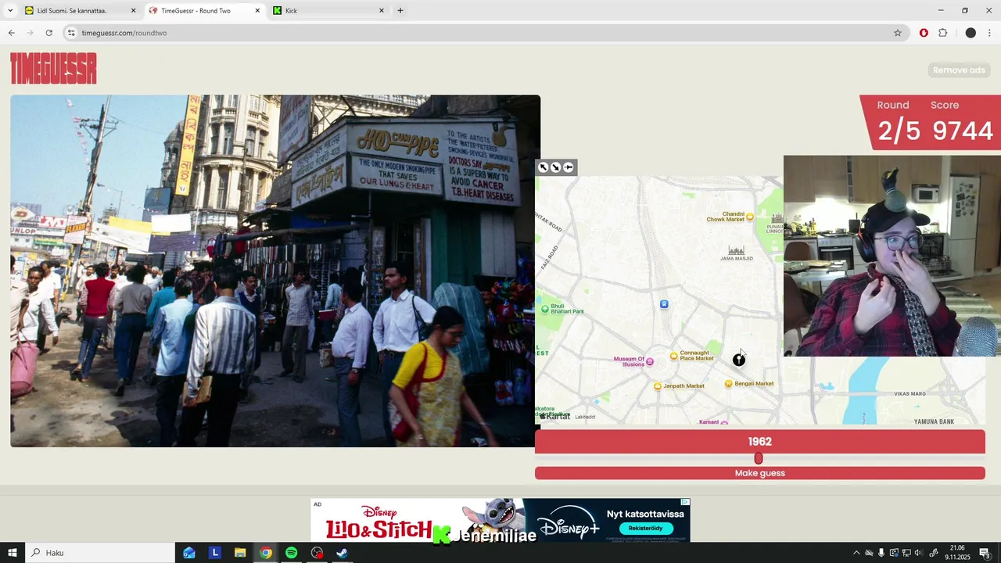This screenshot has height=563, width=1001.
Task: View site information icon in address bar
Action: point(71,33)
